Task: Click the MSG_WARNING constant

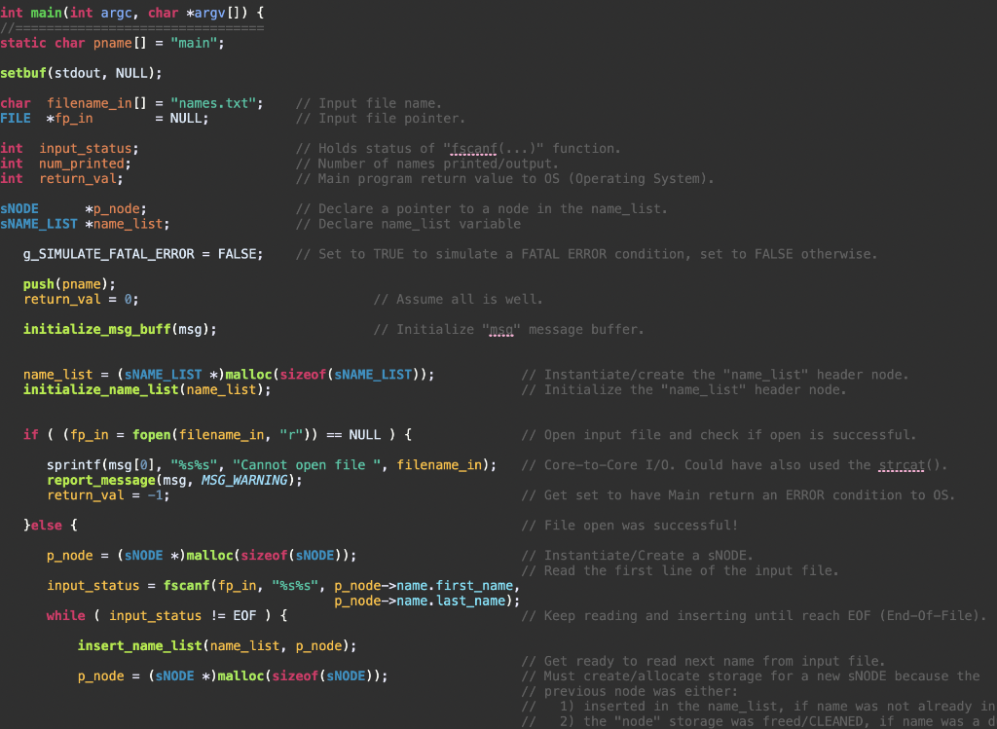Action: tap(244, 481)
